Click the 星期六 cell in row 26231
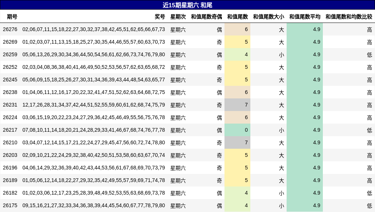 pos(178,105)
